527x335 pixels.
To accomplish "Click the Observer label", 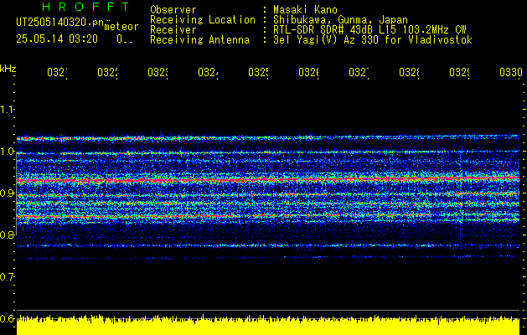I will [173, 10].
